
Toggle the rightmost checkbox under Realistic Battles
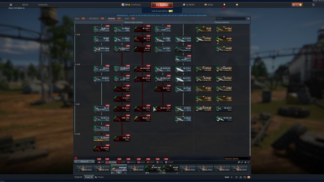point(248,162)
